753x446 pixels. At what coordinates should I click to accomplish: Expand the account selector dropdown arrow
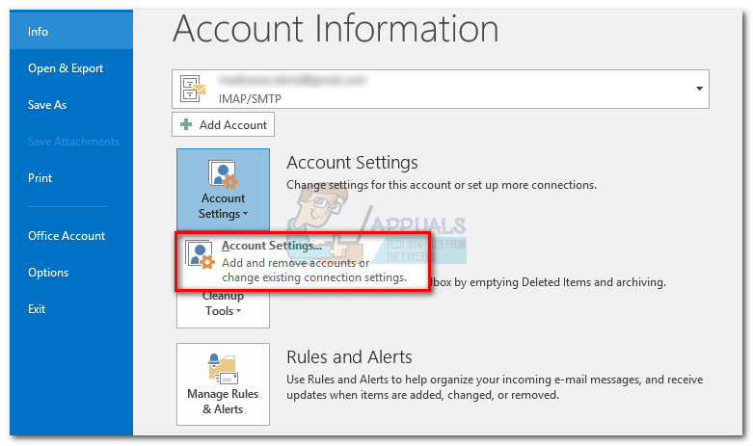click(698, 89)
